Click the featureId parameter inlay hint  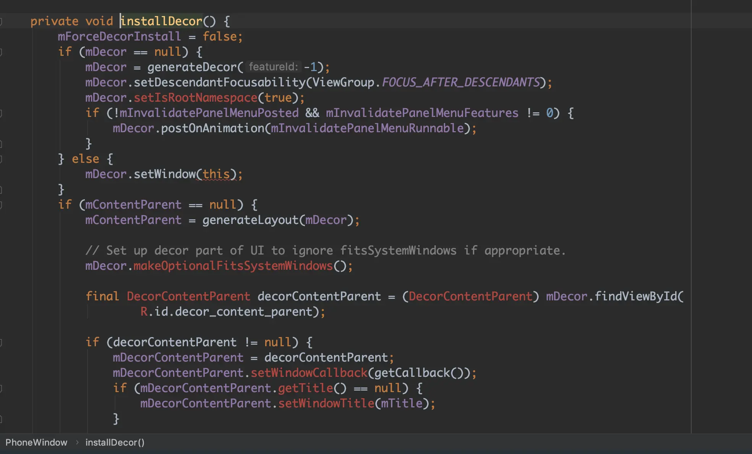[x=273, y=67]
